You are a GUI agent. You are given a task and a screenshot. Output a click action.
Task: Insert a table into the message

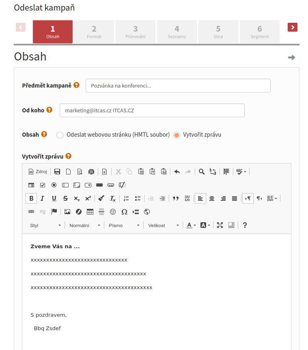point(90,212)
